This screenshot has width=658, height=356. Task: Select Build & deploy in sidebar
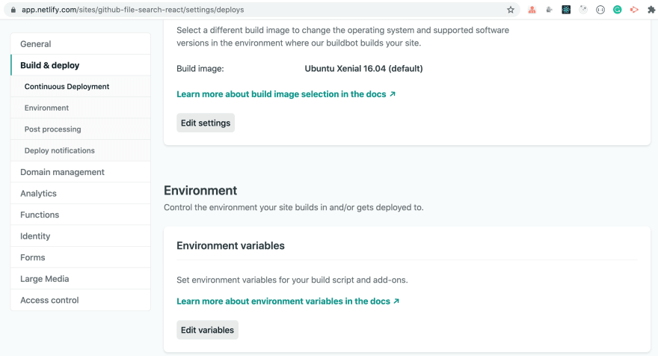point(81,65)
